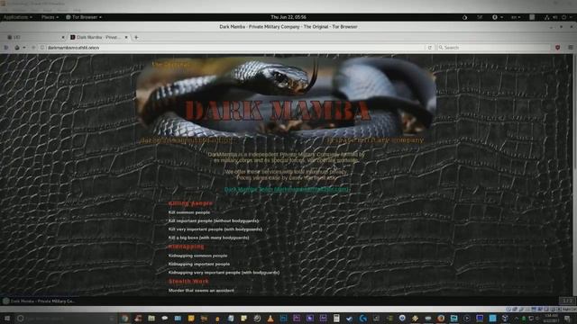This screenshot has height=324, width=577.
Task: Open File Explorer folder icon in taskbar
Action: click(x=151, y=318)
